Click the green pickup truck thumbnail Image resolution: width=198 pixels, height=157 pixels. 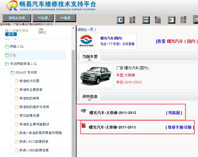point(96,76)
